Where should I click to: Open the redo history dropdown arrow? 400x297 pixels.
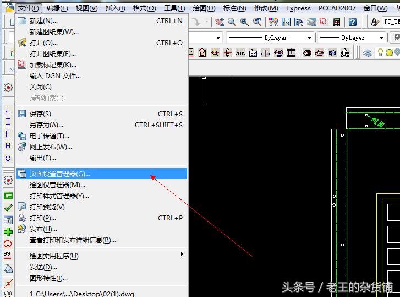(x=207, y=22)
